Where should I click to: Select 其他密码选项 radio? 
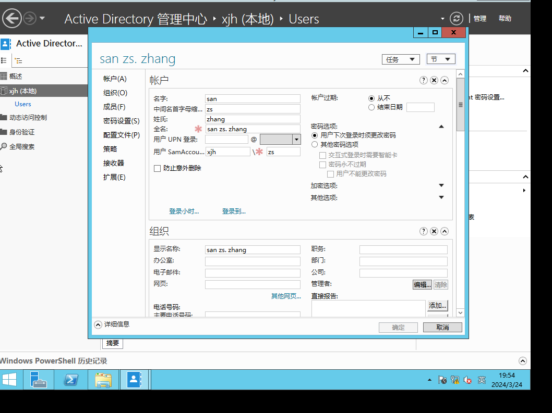[x=315, y=144]
